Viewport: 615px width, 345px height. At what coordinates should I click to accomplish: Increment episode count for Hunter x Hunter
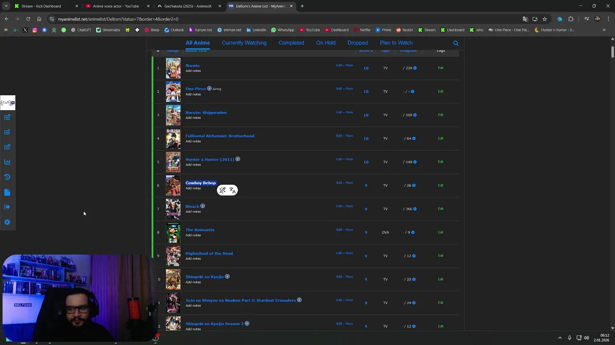pos(415,162)
